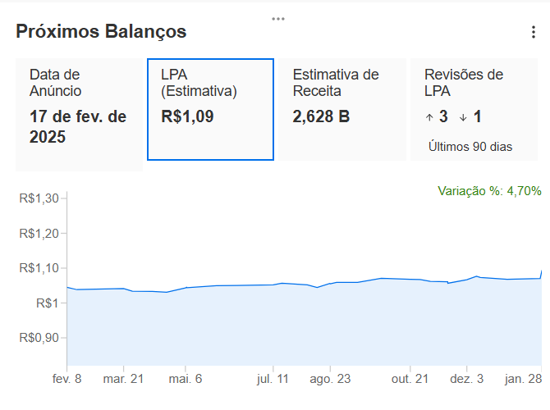Click the downward revisions arrow icon

pos(463,117)
